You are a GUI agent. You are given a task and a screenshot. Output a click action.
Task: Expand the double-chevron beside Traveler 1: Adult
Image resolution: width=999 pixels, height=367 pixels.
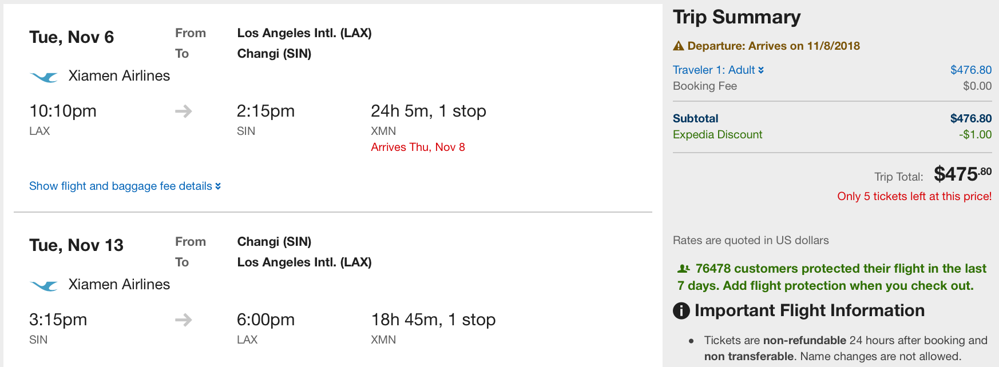click(761, 70)
